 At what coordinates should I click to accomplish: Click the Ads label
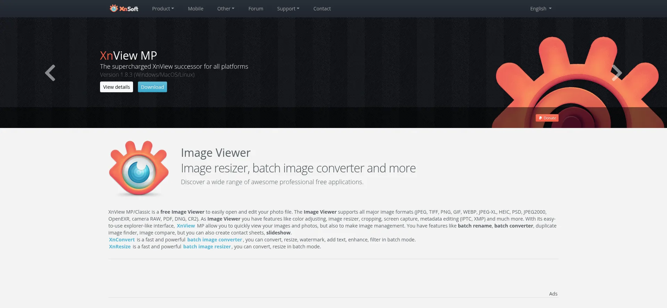553,294
